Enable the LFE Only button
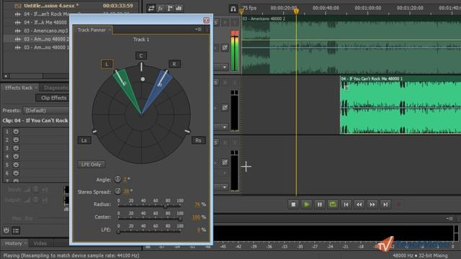This screenshot has height=259, width=461. 91,165
